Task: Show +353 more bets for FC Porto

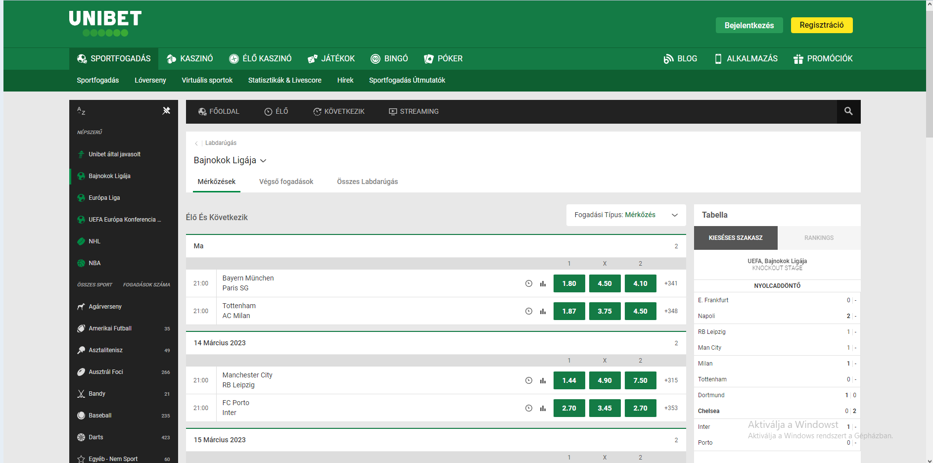Action: point(671,408)
